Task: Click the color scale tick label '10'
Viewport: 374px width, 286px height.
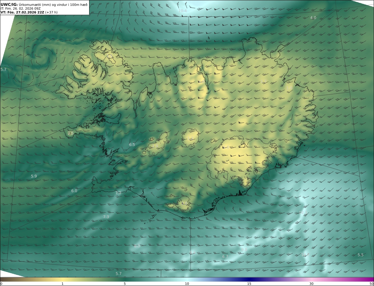Action: coord(187,284)
